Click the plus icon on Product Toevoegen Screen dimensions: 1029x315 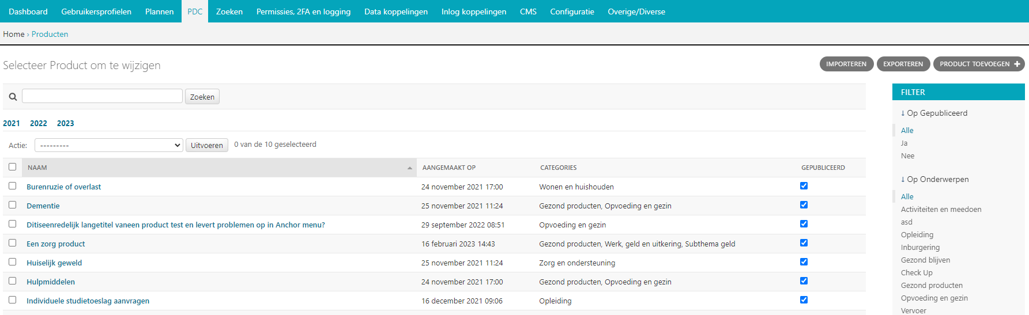[1017, 64]
